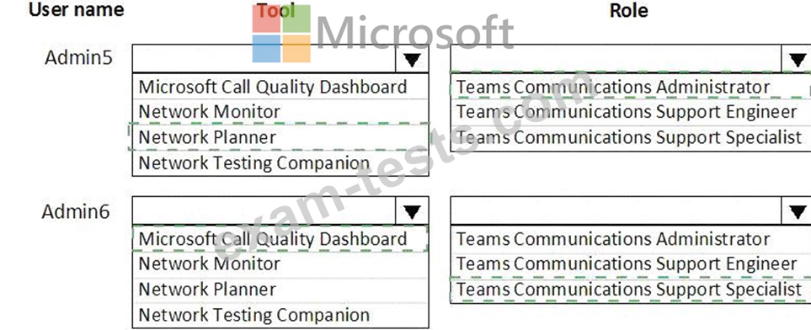Choose Network Monitor under Admin6 Tool
Screen dimensions: 811x330
(280, 263)
